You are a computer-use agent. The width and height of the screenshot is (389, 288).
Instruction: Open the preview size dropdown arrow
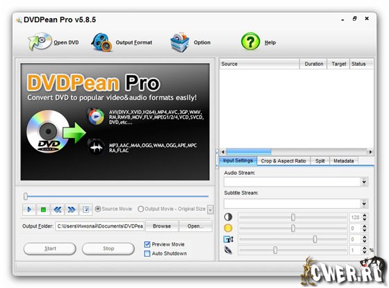click(x=210, y=210)
